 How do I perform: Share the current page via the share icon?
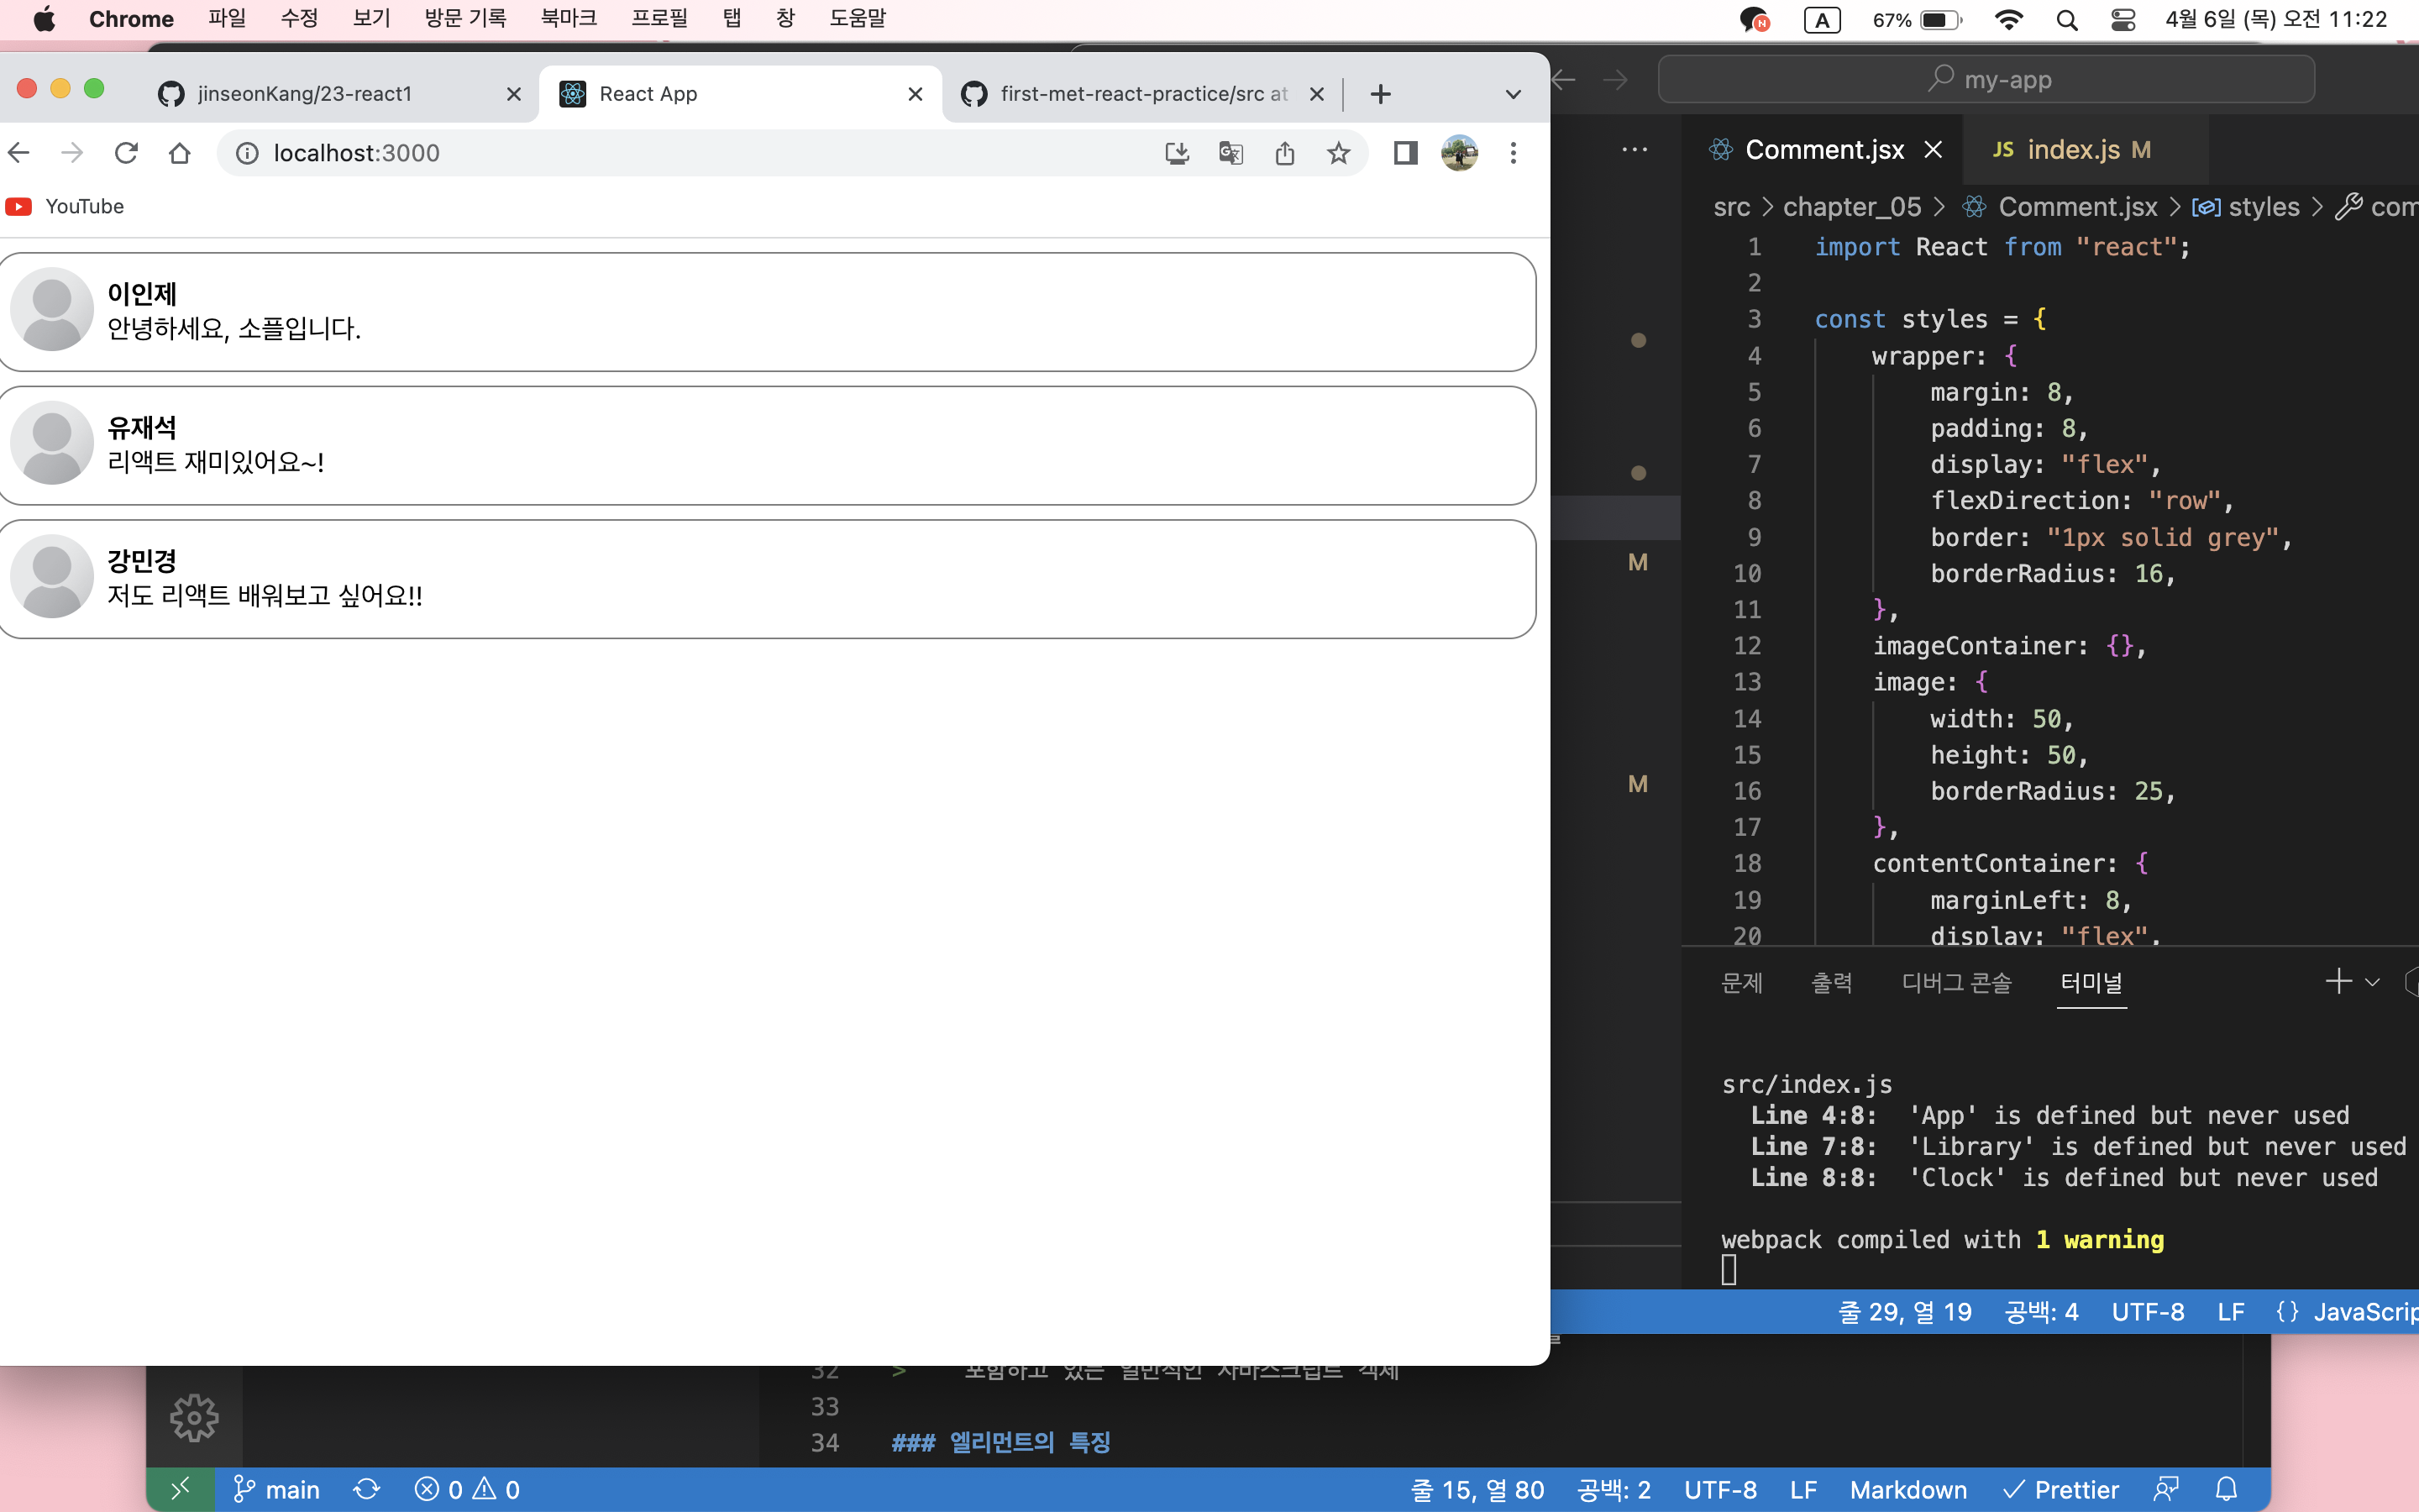(1285, 153)
